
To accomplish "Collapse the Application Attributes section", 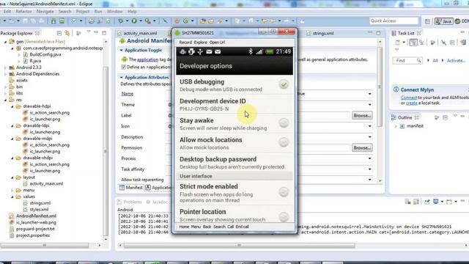I will point(121,78).
